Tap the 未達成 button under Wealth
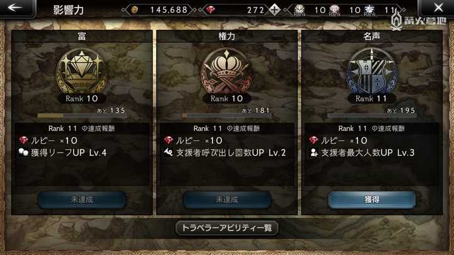Viewport: 454px width, 255px height. coord(82,200)
